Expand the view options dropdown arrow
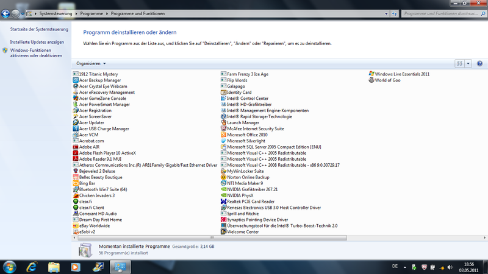Image resolution: width=488 pixels, height=274 pixels. (x=468, y=64)
